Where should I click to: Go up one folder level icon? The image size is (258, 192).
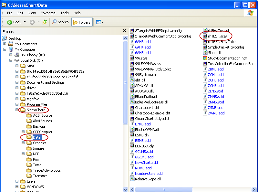pyautogui.click(x=45, y=22)
